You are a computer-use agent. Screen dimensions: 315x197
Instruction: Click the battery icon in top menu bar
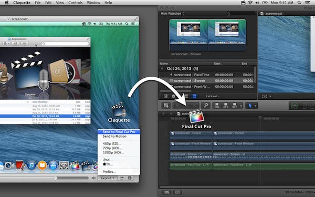click(265, 3)
